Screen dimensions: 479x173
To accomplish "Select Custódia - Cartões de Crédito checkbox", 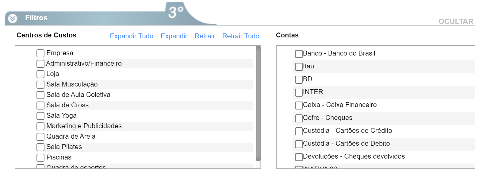I will [299, 131].
